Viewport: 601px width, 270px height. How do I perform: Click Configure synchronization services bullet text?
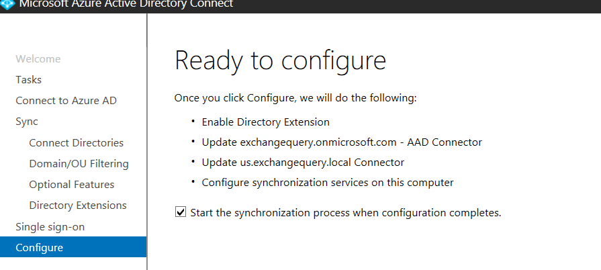coord(328,182)
